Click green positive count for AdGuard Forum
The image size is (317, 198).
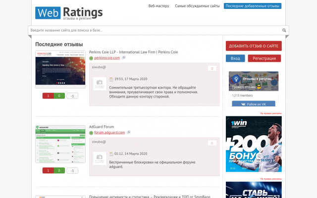click(x=59, y=170)
